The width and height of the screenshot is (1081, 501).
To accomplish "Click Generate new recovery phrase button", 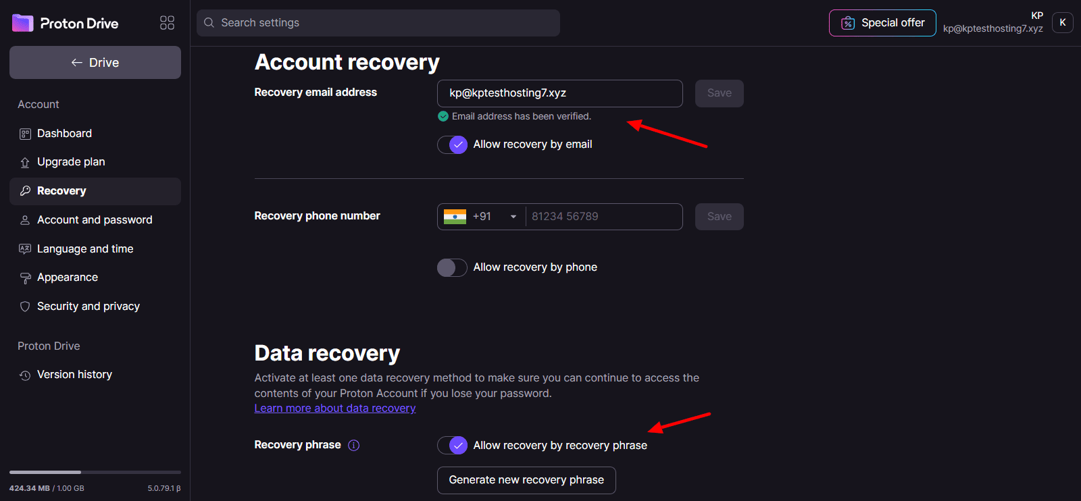I will click(526, 480).
